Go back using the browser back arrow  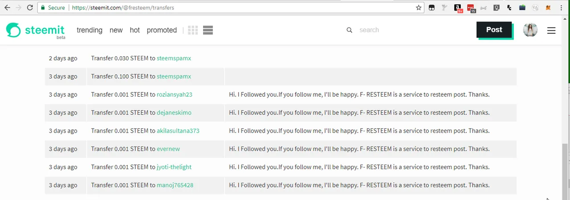7,8
